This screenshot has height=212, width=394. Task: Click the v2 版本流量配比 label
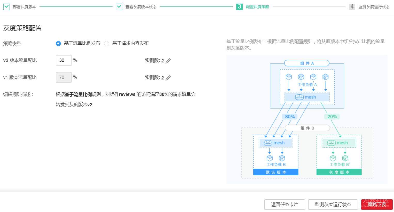(20, 60)
